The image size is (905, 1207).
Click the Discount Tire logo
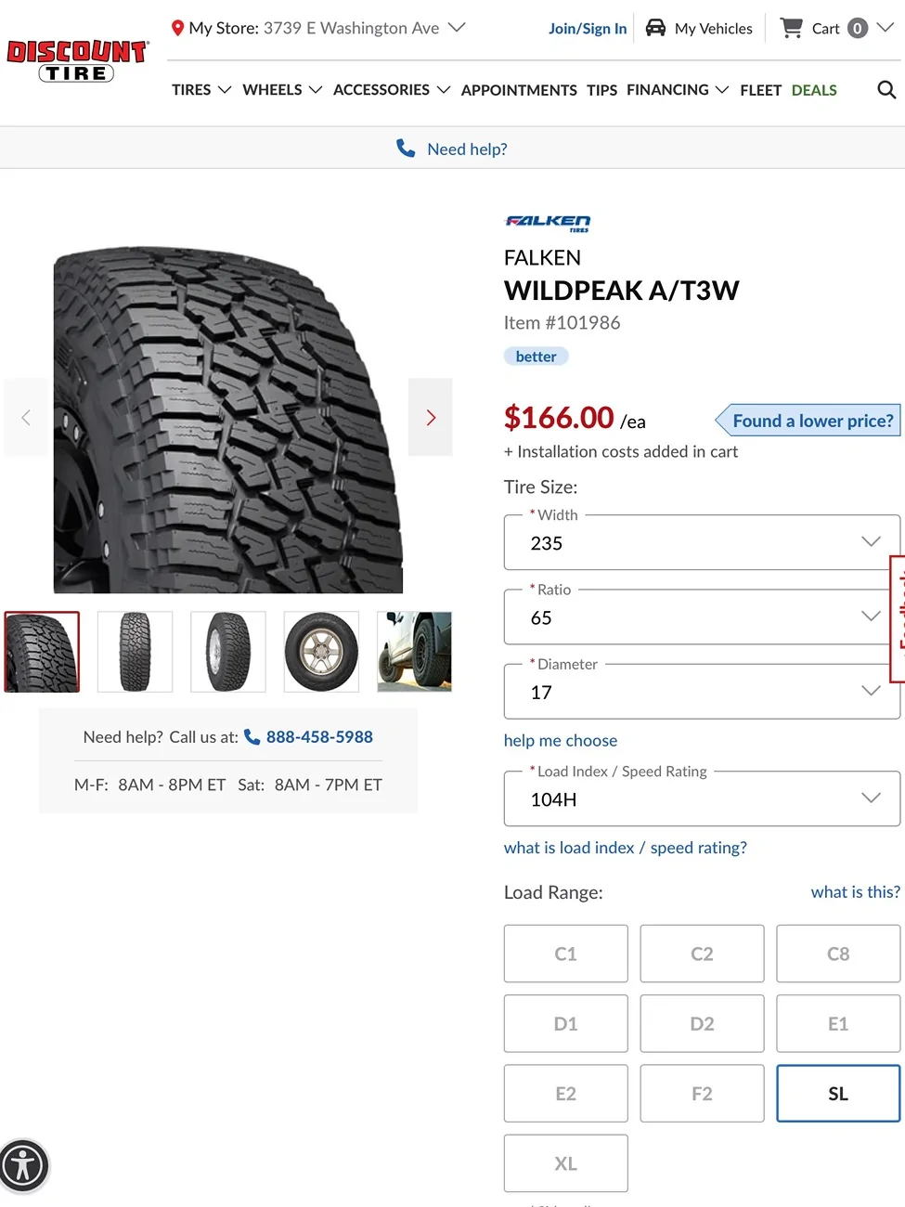[x=77, y=61]
